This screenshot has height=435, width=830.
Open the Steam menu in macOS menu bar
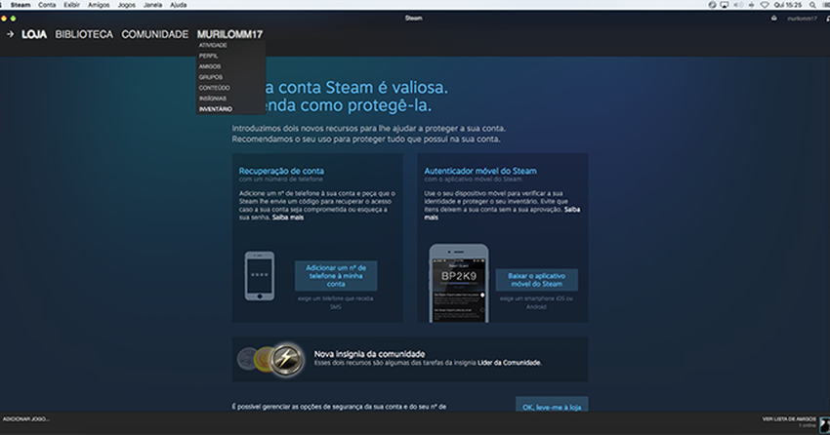pos(21,5)
